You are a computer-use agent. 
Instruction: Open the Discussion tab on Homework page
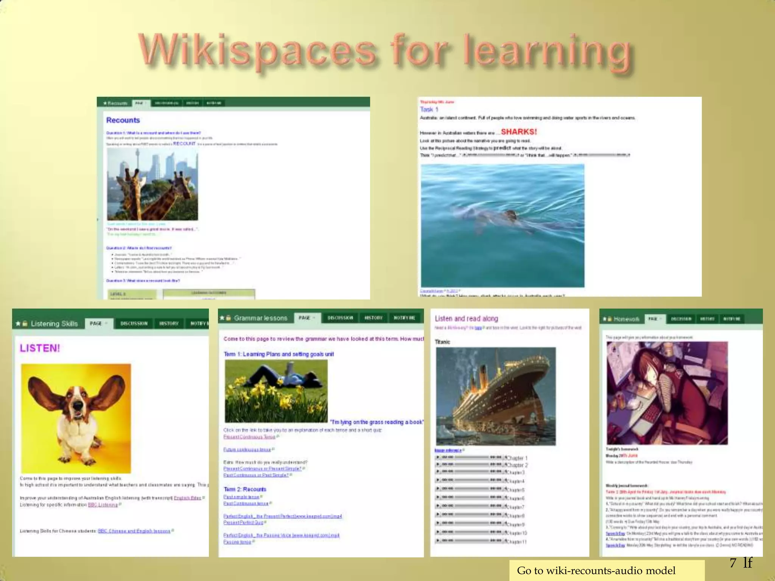point(681,319)
